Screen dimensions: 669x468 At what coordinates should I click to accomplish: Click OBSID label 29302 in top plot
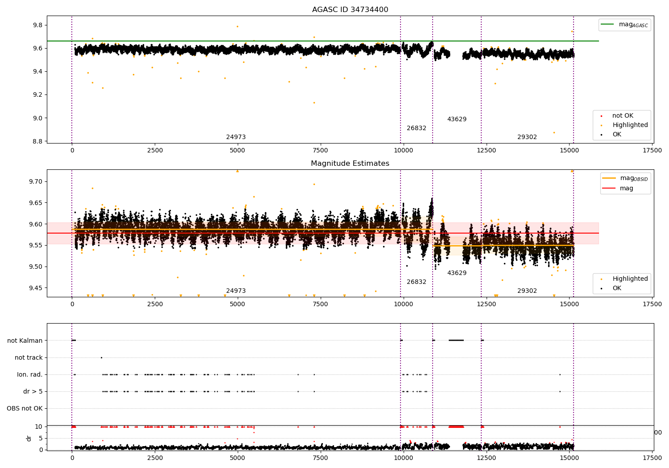527,137
